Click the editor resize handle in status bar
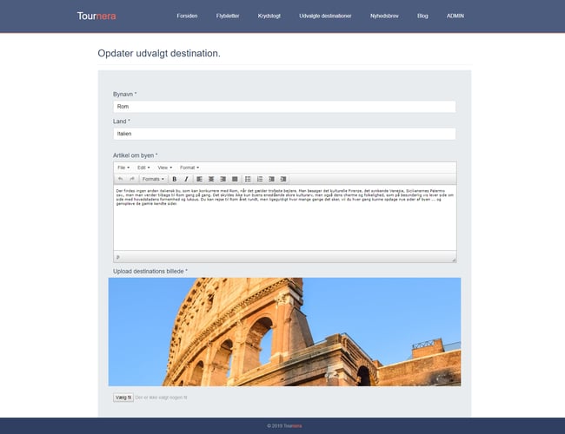Image resolution: width=565 pixels, height=434 pixels. click(454, 260)
